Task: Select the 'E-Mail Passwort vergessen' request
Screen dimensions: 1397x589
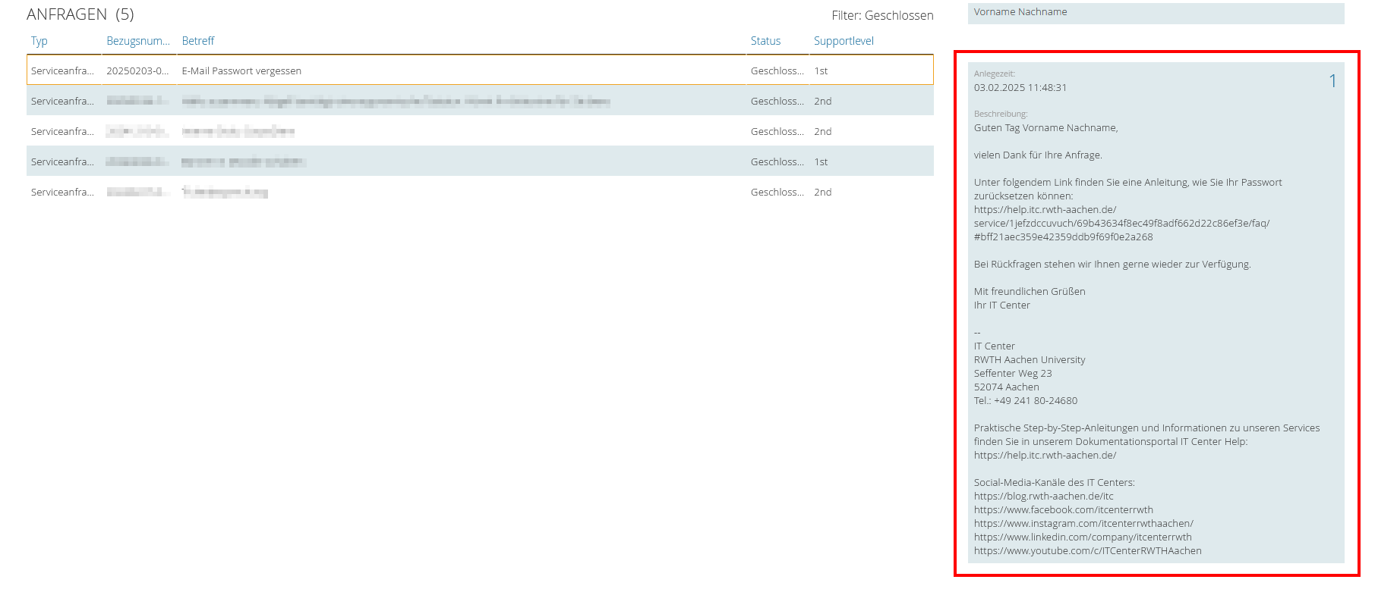Action: pos(480,70)
